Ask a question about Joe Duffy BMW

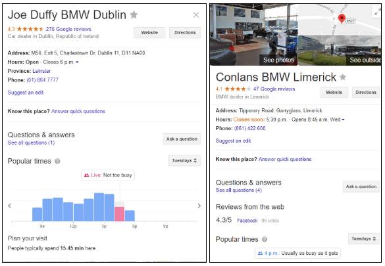pos(182,139)
